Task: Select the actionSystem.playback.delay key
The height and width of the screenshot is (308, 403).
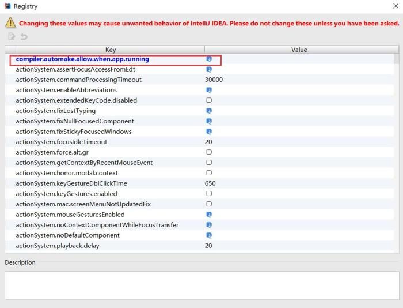Action: [58, 246]
